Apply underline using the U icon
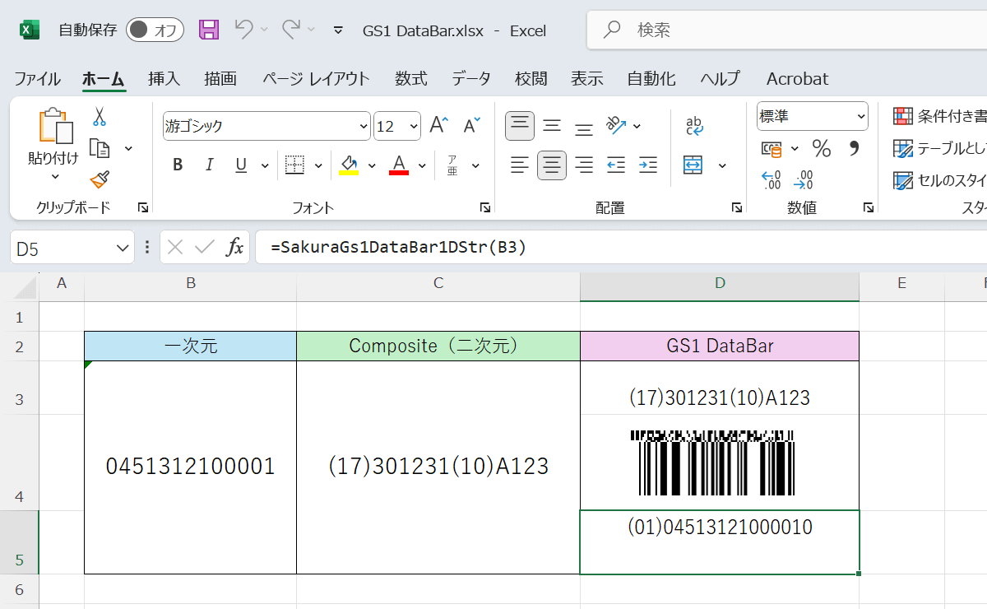This screenshot has width=987, height=609. 239,165
